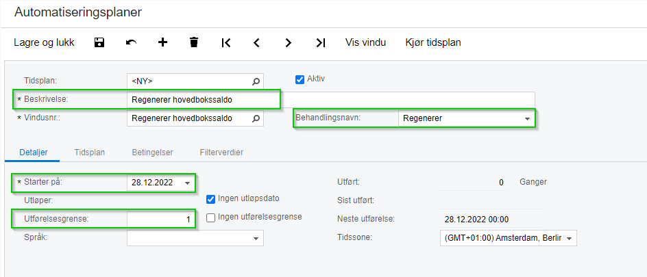
Task: Click the Starter på date value
Action: tap(152, 183)
